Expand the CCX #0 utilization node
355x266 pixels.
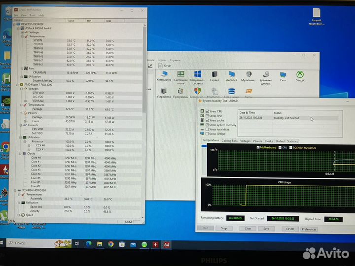point(29,145)
